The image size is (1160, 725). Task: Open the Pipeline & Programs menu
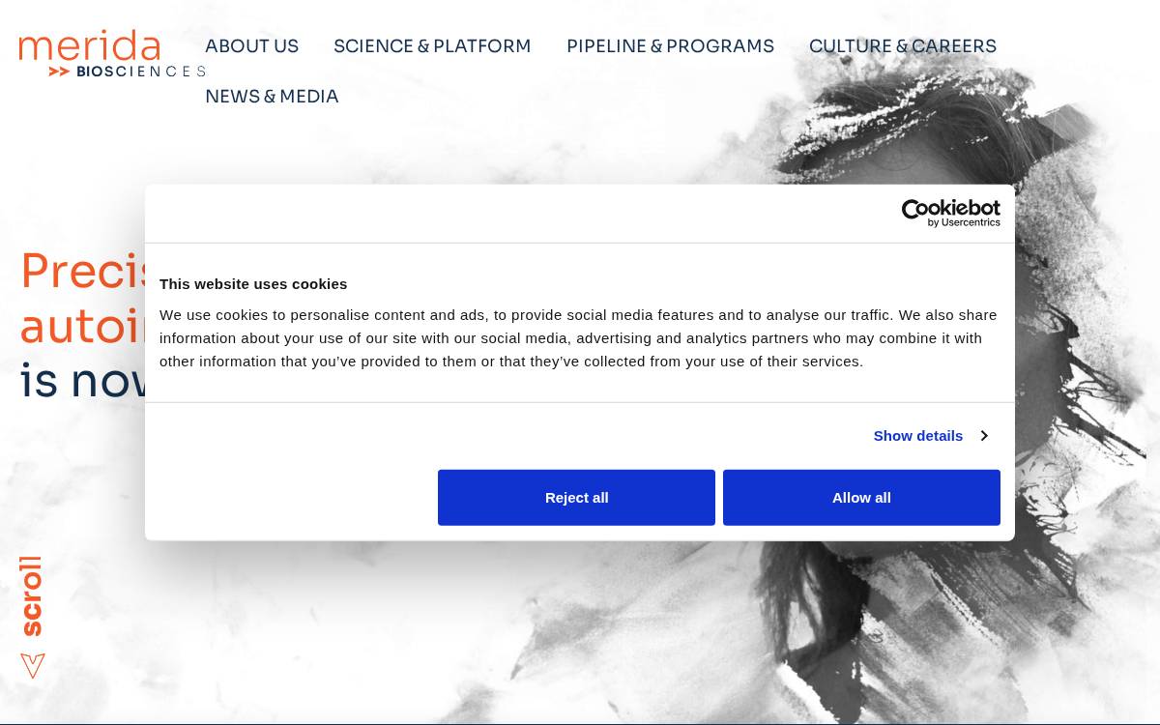coord(670,46)
